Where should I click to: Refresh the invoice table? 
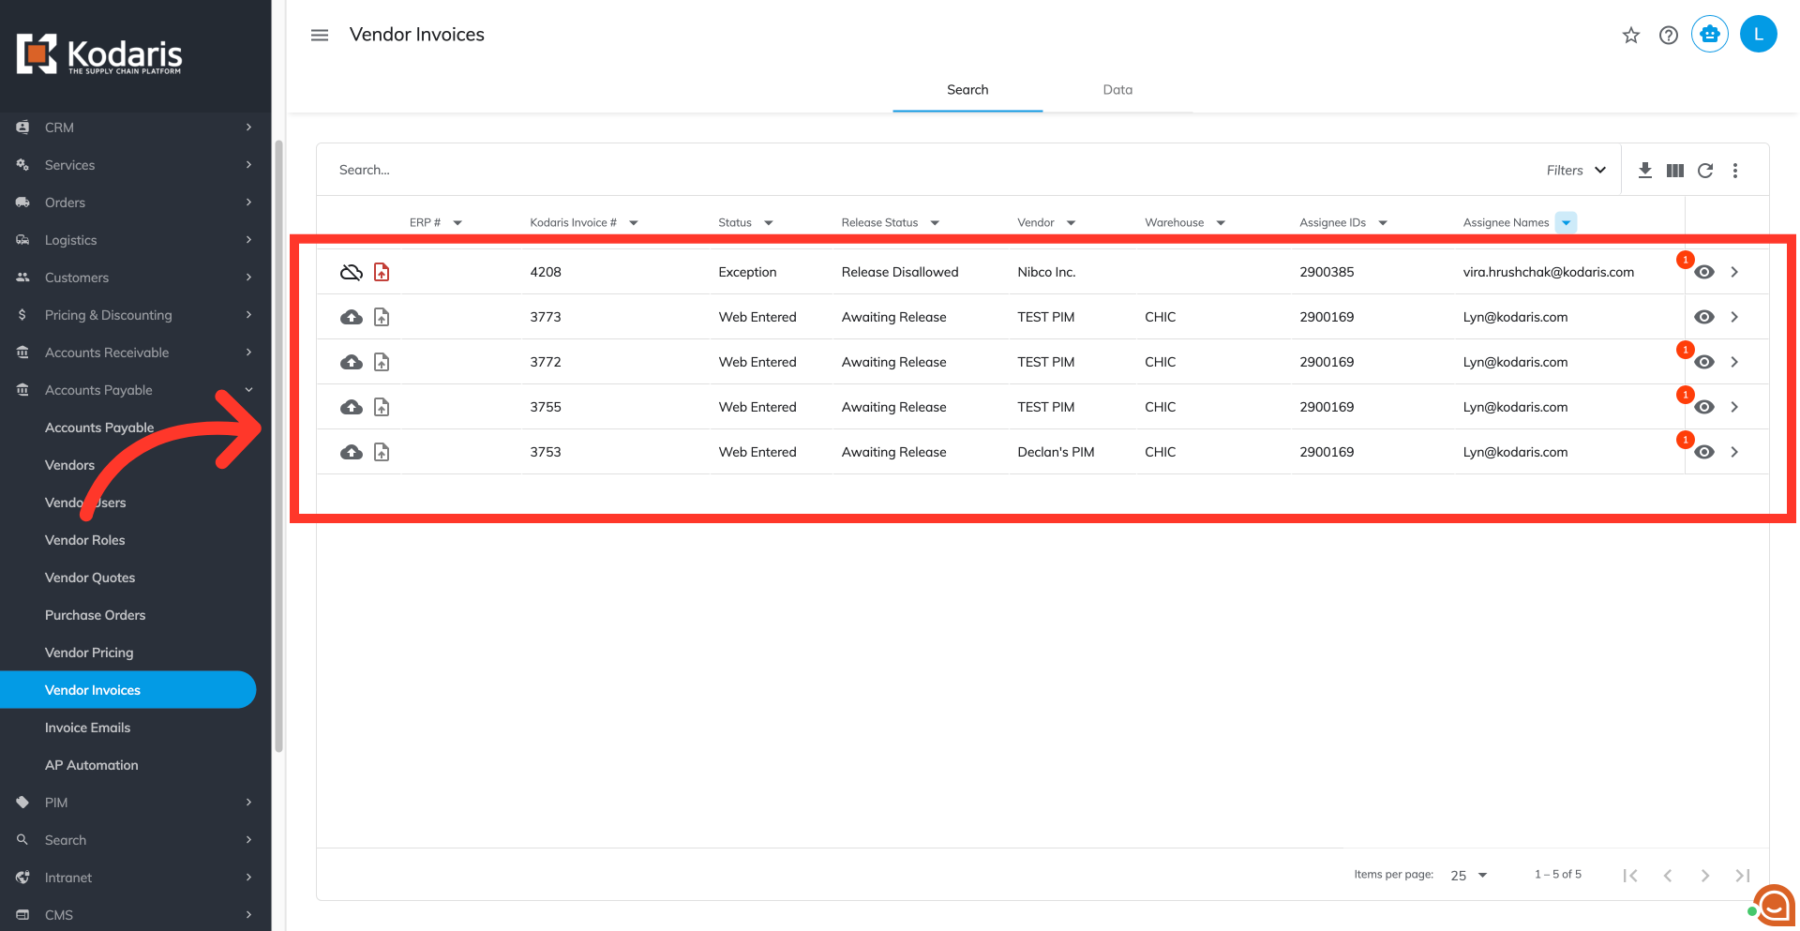point(1705,170)
